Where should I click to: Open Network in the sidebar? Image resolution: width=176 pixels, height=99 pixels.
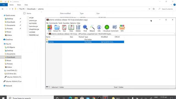(9, 86)
